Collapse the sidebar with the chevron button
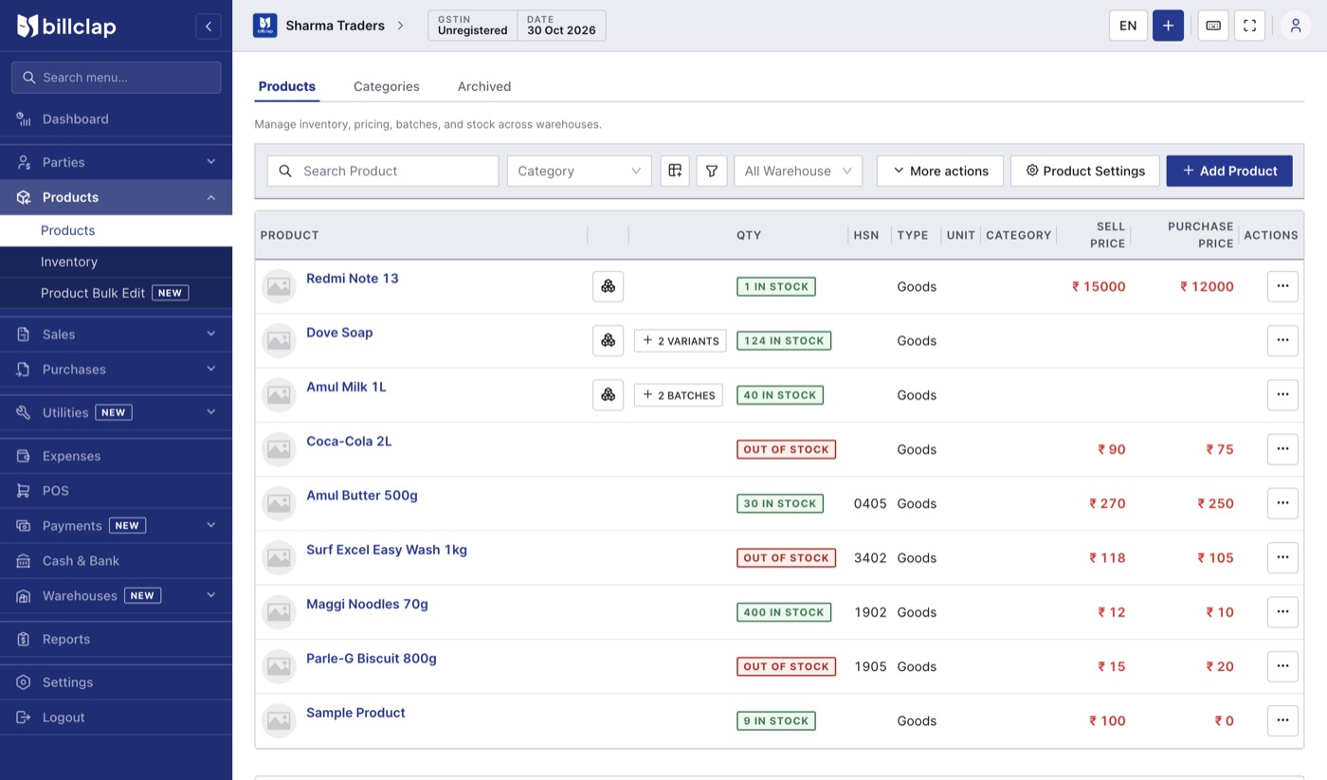The height and width of the screenshot is (780, 1327). (x=209, y=26)
